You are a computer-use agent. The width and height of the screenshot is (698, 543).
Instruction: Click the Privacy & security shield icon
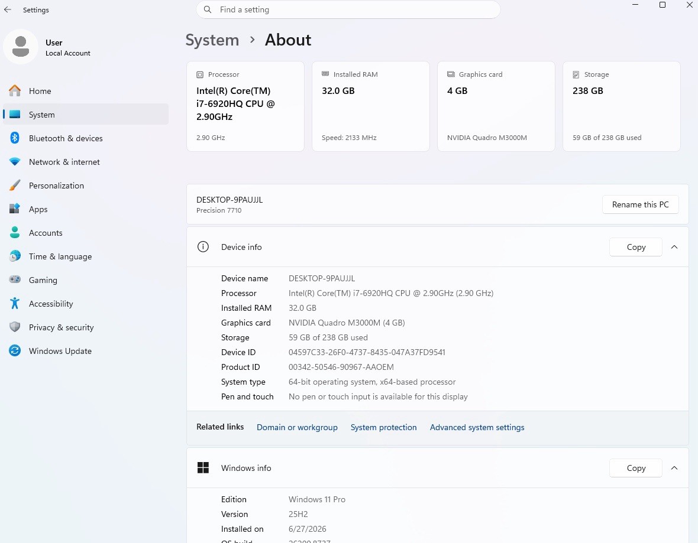(x=15, y=327)
